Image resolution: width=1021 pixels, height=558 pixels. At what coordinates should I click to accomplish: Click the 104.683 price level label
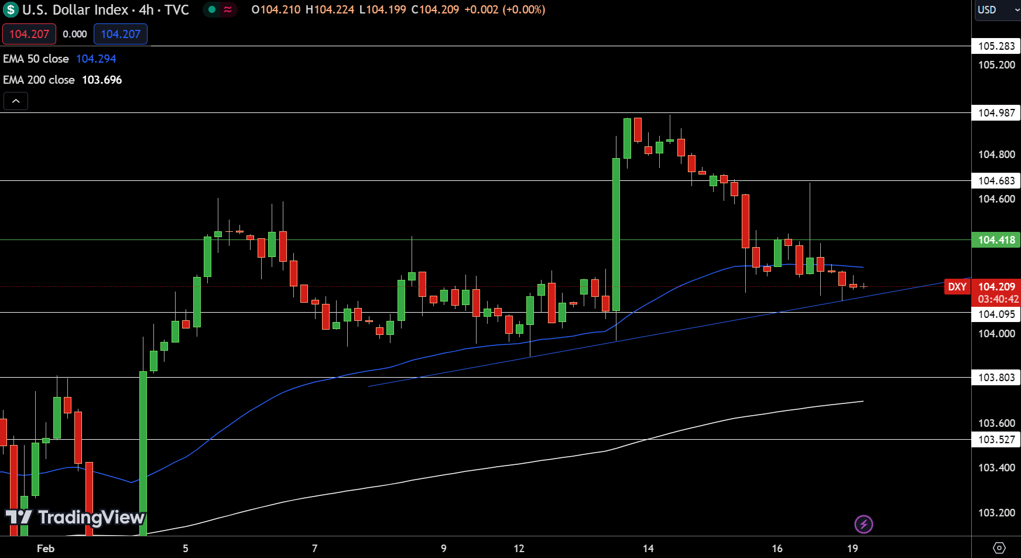pyautogui.click(x=996, y=180)
